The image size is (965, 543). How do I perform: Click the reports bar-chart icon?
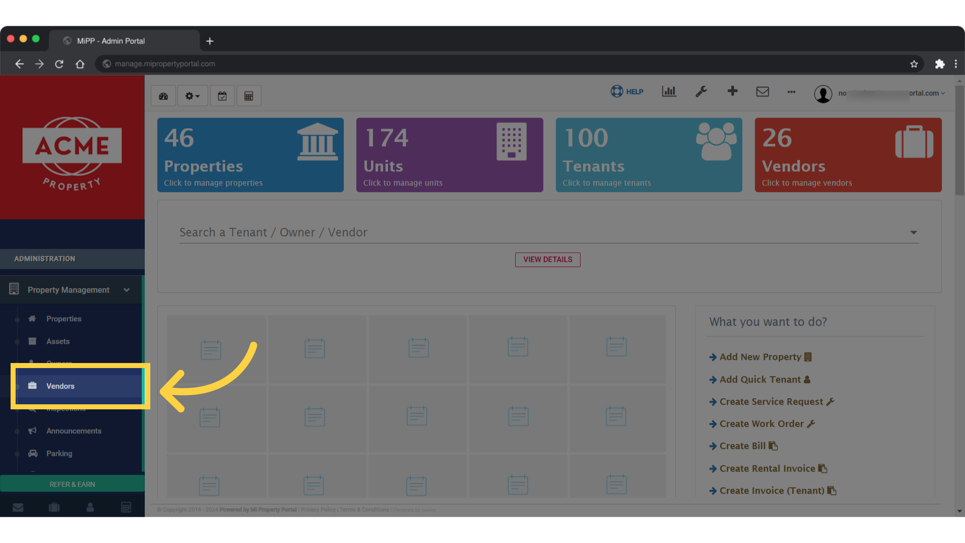669,92
